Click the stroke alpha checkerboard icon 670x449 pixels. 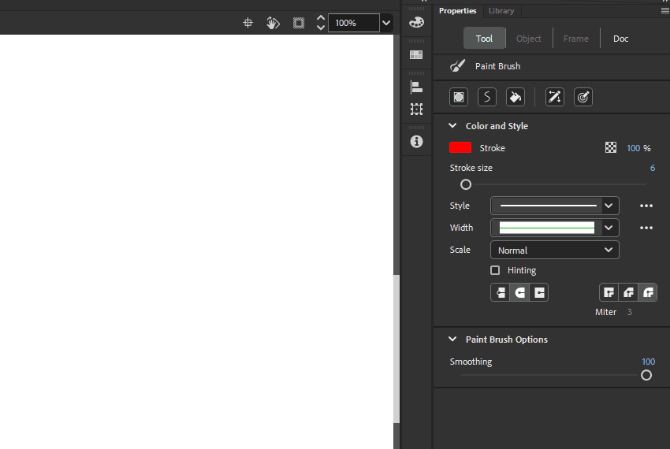click(x=611, y=147)
